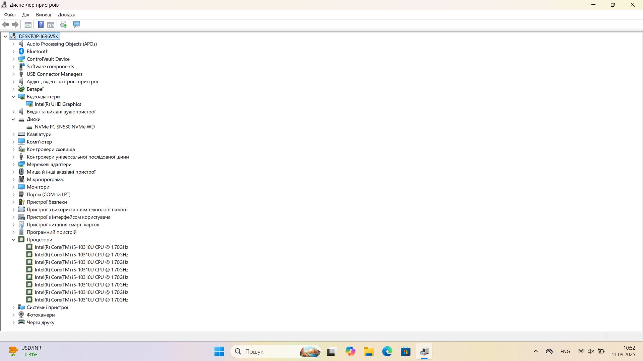This screenshot has width=643, height=361.
Task: Open the Help toolbar icon with question mark
Action: (41, 24)
